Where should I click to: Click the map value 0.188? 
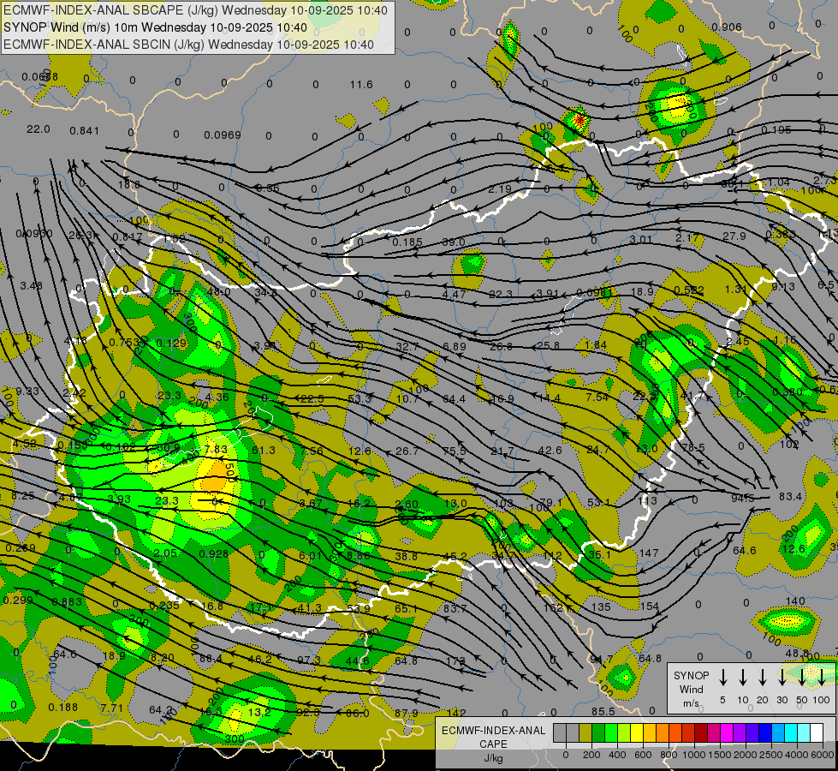62,708
